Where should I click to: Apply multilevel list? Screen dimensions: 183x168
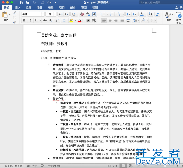(x=120, y=14)
